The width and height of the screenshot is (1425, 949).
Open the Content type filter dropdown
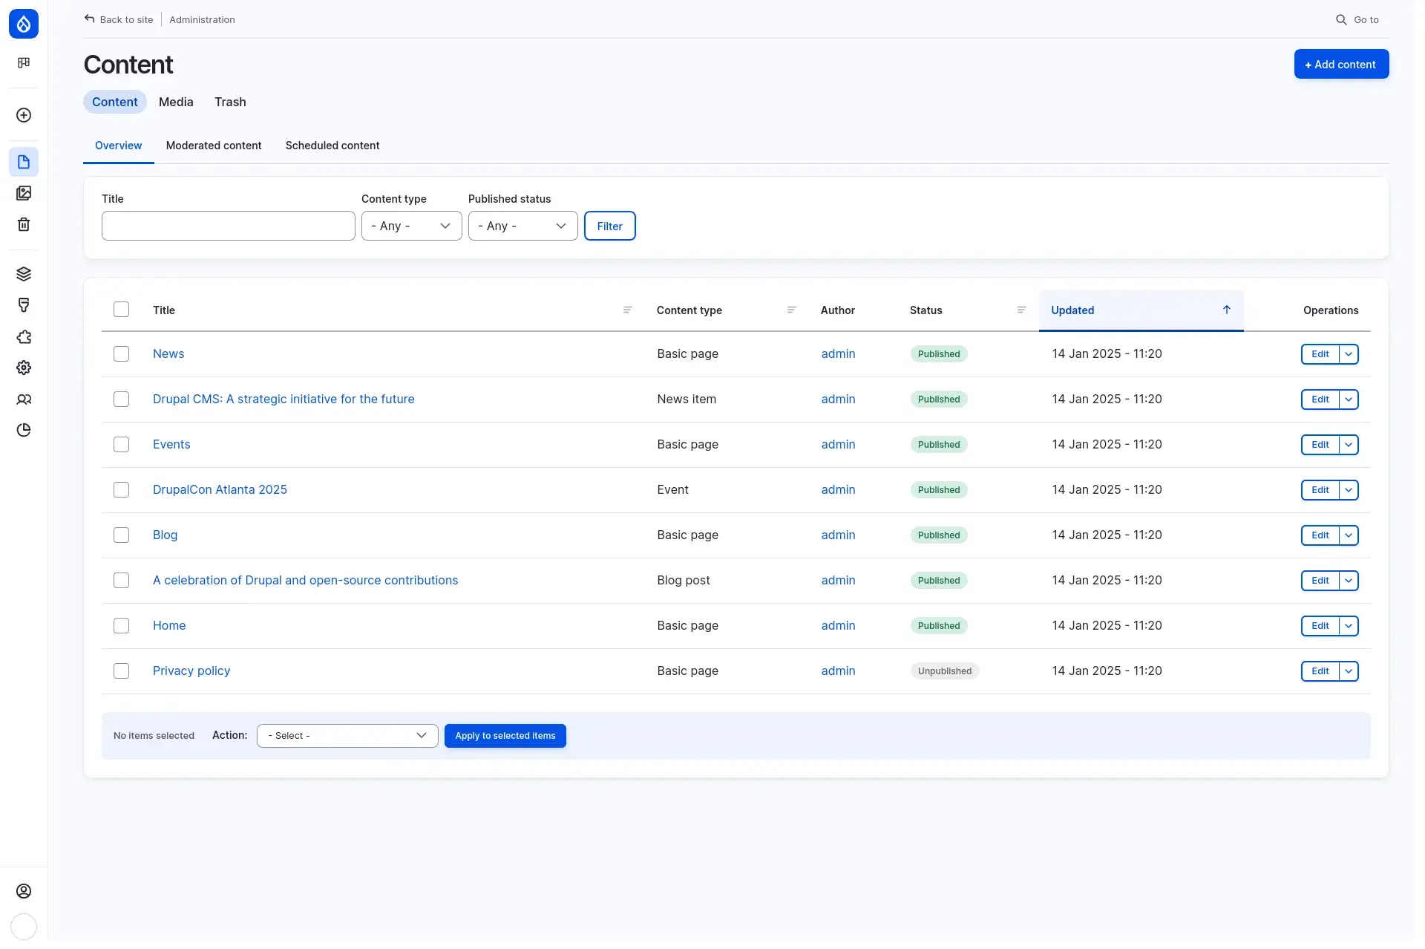click(410, 226)
